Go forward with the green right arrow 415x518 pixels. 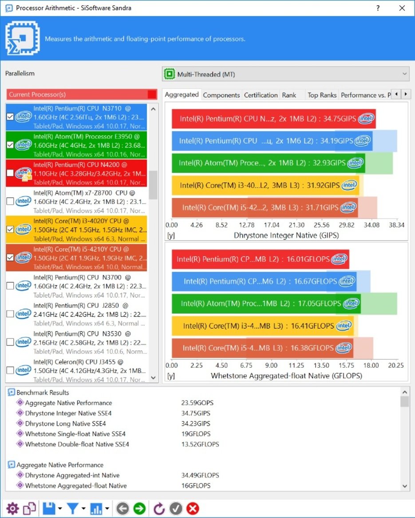[x=140, y=508]
